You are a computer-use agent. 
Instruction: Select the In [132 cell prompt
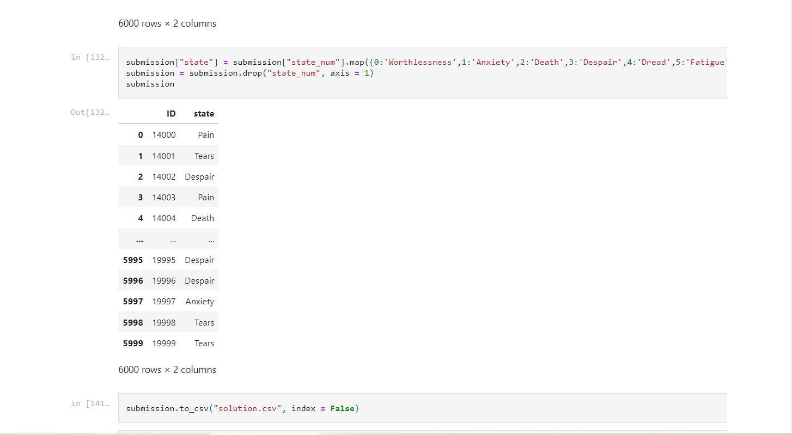[x=90, y=57]
